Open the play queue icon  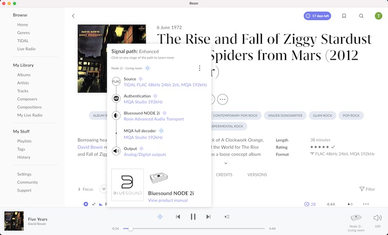227,217
